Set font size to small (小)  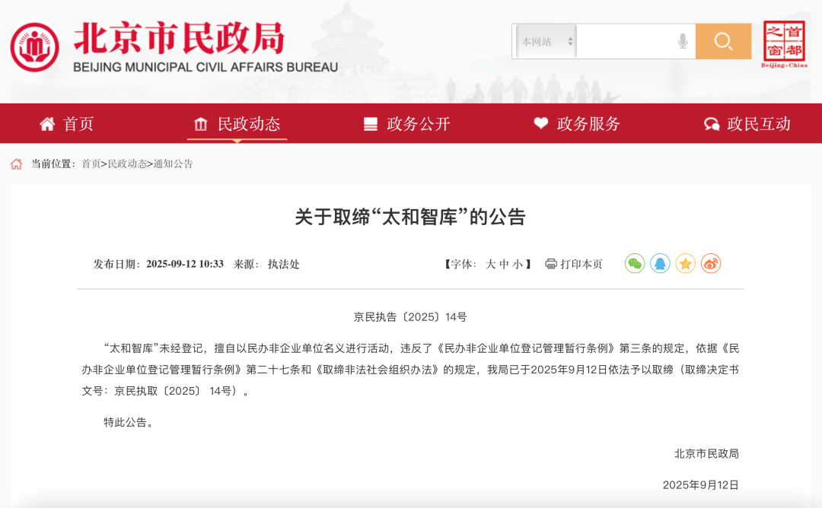tap(518, 265)
